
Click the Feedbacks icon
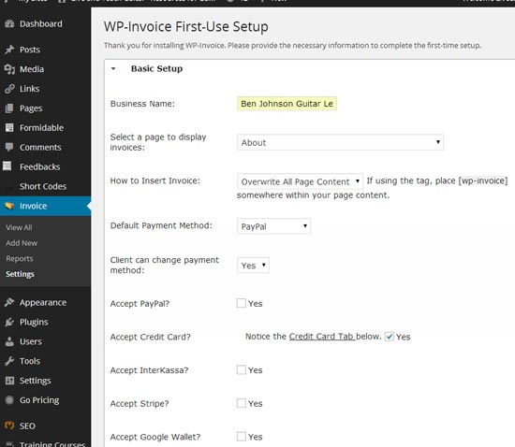point(7,166)
